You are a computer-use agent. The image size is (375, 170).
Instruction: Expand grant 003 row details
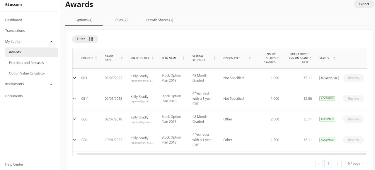point(74,78)
